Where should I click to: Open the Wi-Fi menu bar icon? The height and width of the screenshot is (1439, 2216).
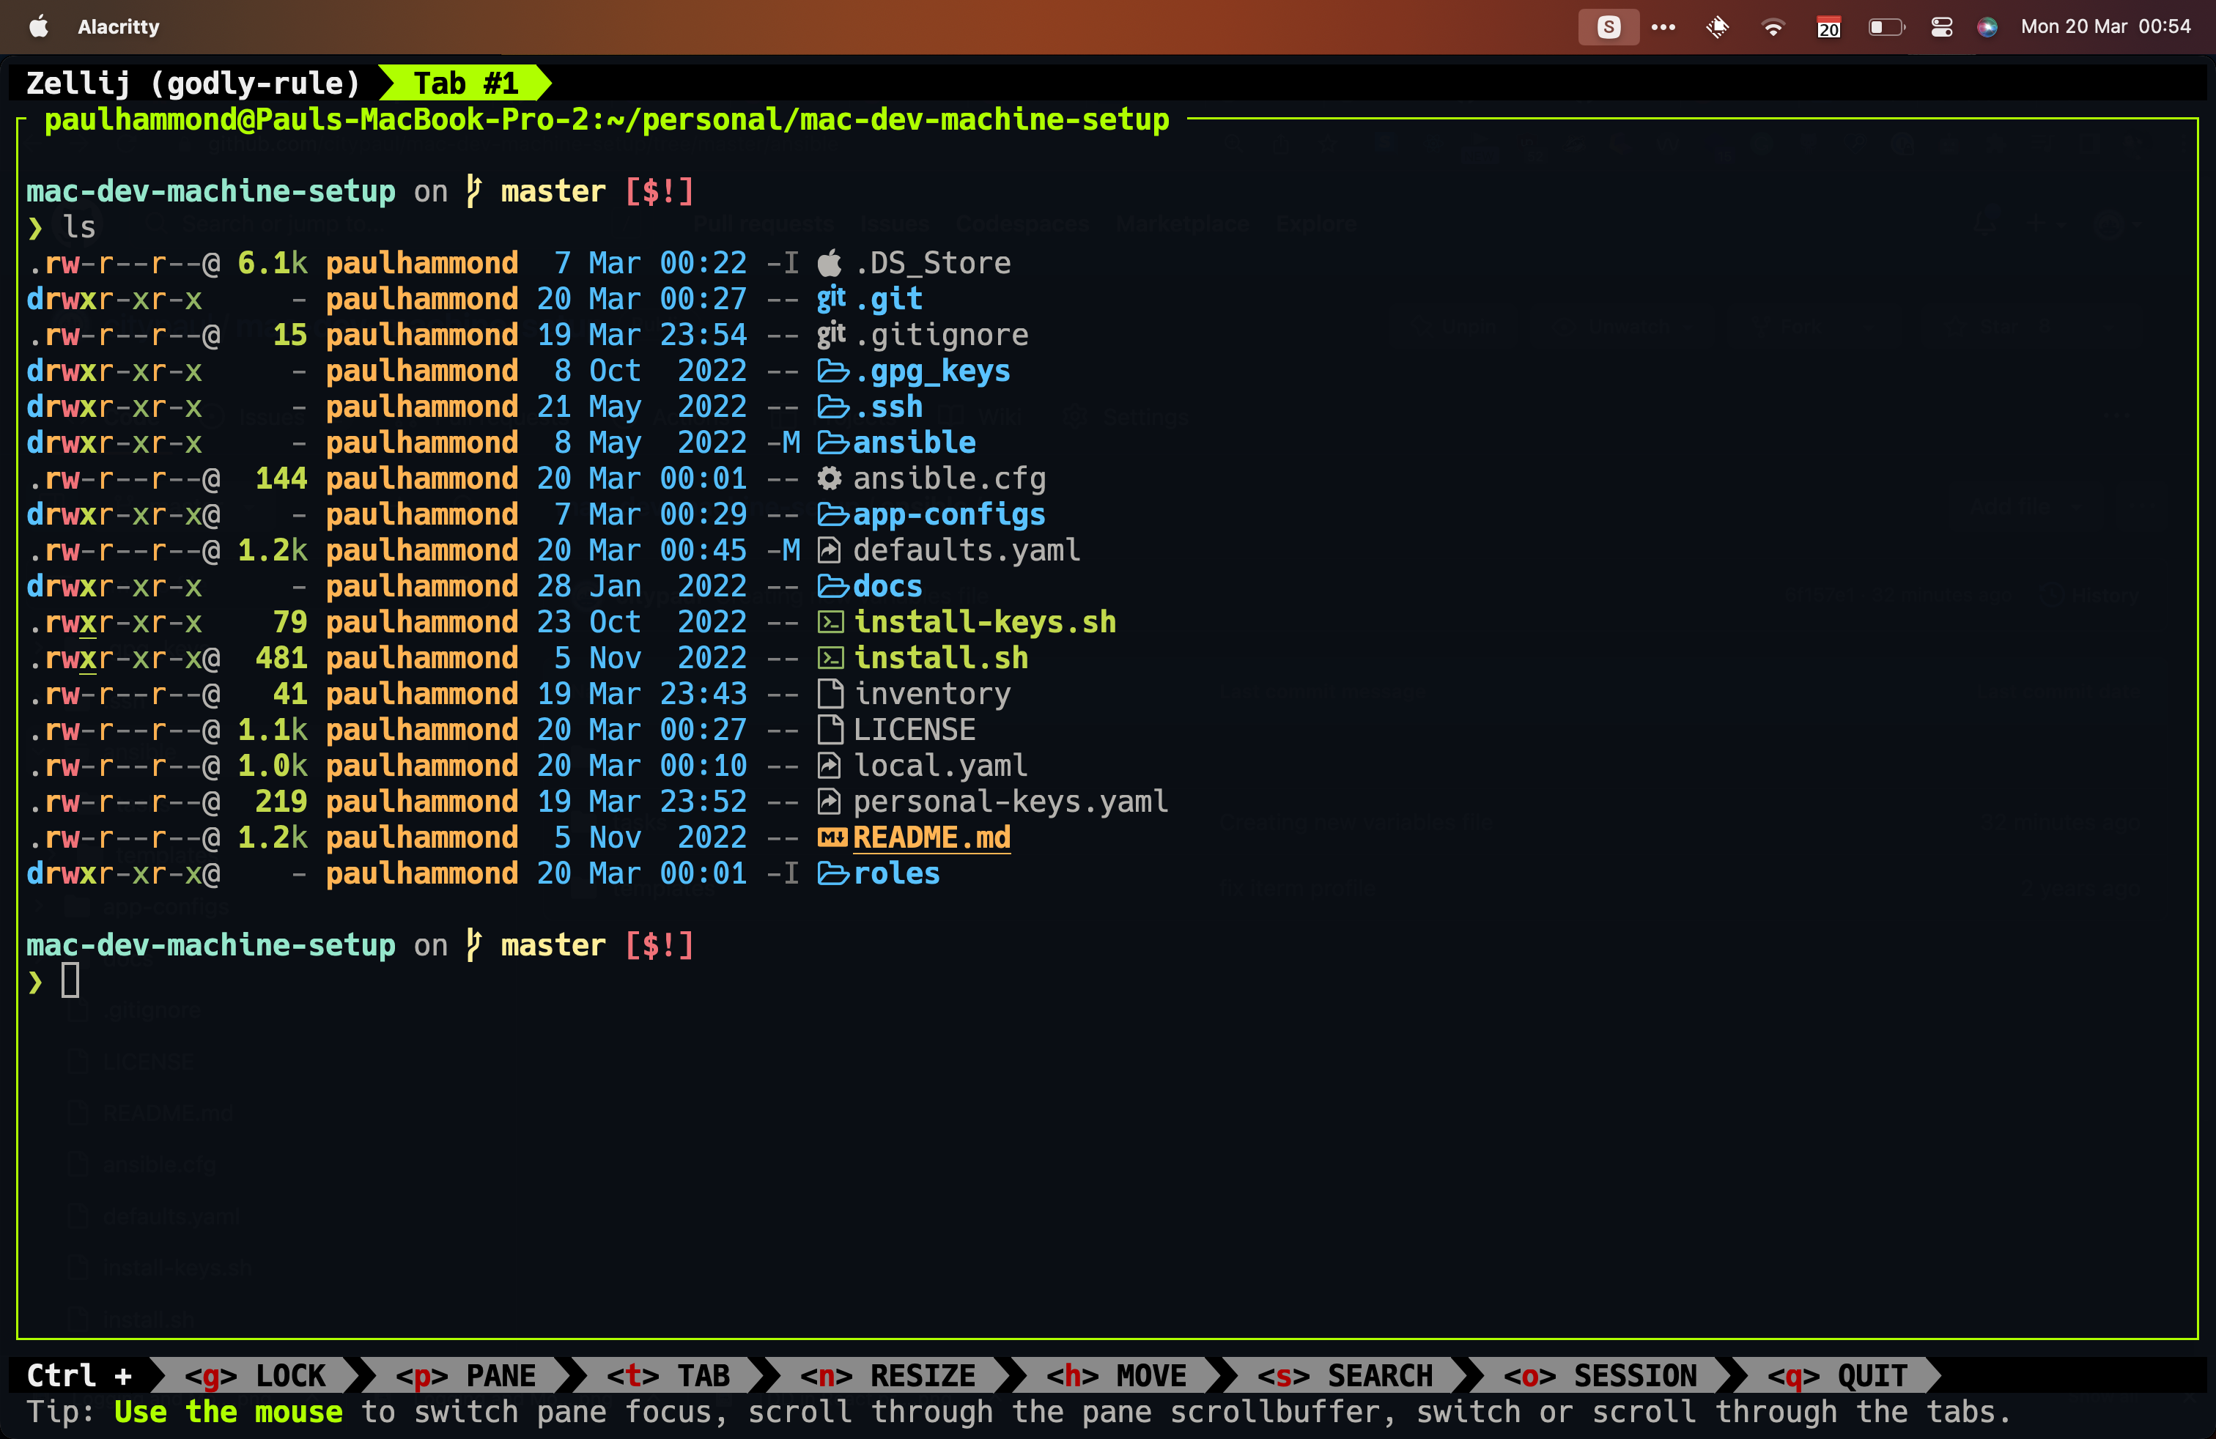1773,27
